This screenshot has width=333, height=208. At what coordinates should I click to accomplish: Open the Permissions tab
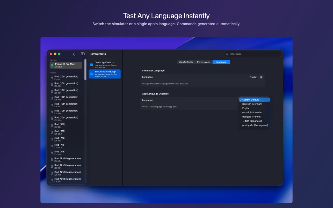click(x=204, y=62)
